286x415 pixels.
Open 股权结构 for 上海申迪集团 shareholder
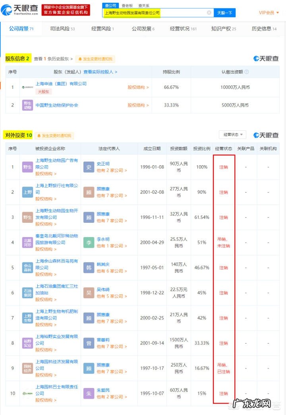pos(138,87)
